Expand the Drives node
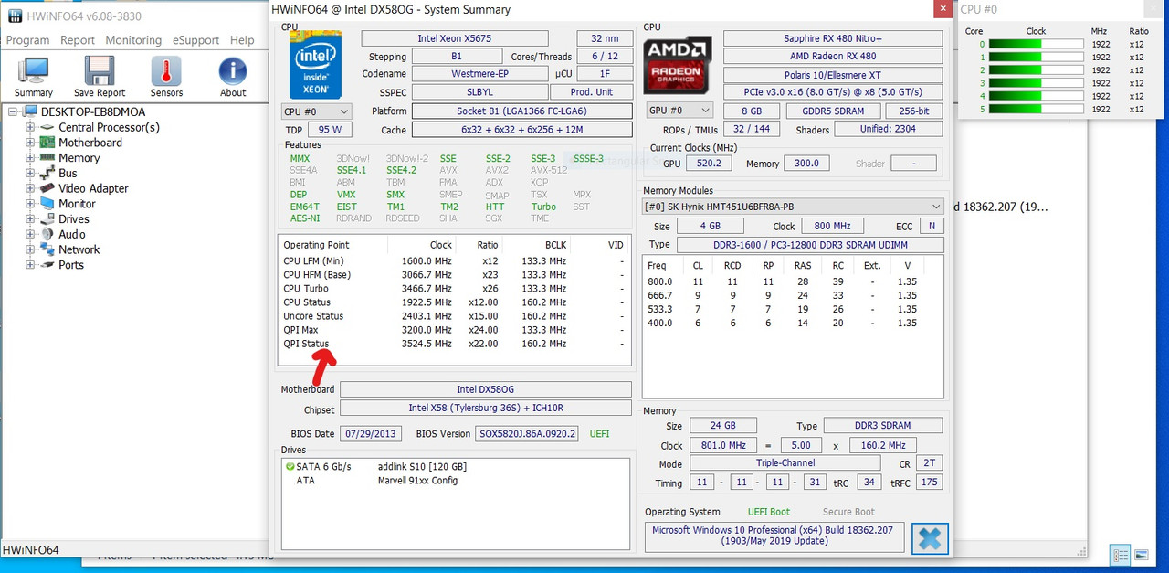 30,219
